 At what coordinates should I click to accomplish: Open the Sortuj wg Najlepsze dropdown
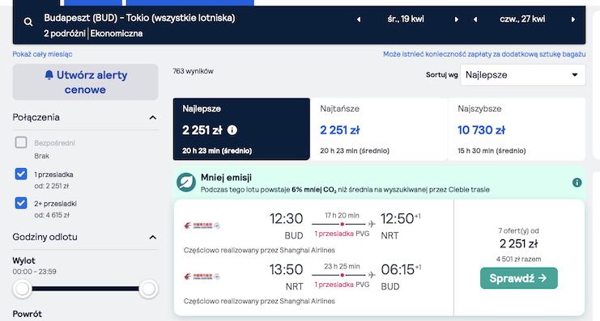pyautogui.click(x=523, y=75)
